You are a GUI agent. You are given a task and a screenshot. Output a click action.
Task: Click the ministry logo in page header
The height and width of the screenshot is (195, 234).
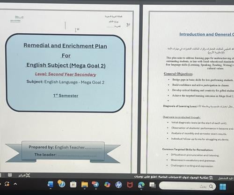(17, 19)
